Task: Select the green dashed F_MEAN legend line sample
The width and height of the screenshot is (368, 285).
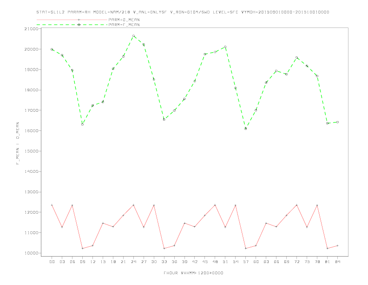Action: [72, 25]
